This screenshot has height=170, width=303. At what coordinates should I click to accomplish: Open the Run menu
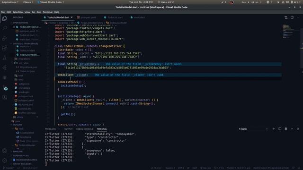point(39,12)
